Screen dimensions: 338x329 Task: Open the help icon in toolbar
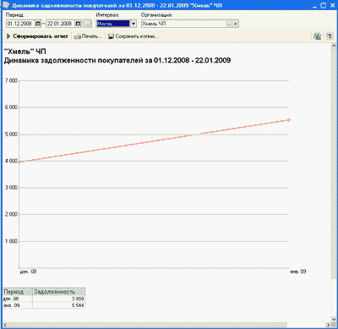(330, 36)
